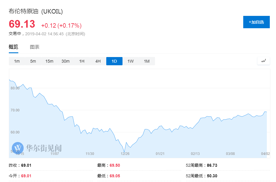Switch chart to 15m interval

49,61
